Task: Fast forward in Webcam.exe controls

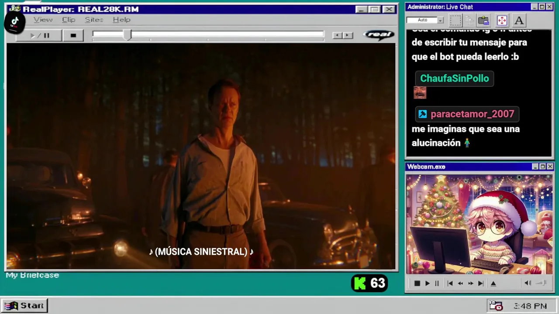Action: [470, 283]
